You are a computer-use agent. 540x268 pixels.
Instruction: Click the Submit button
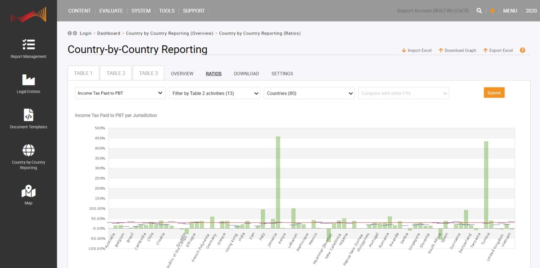(494, 92)
